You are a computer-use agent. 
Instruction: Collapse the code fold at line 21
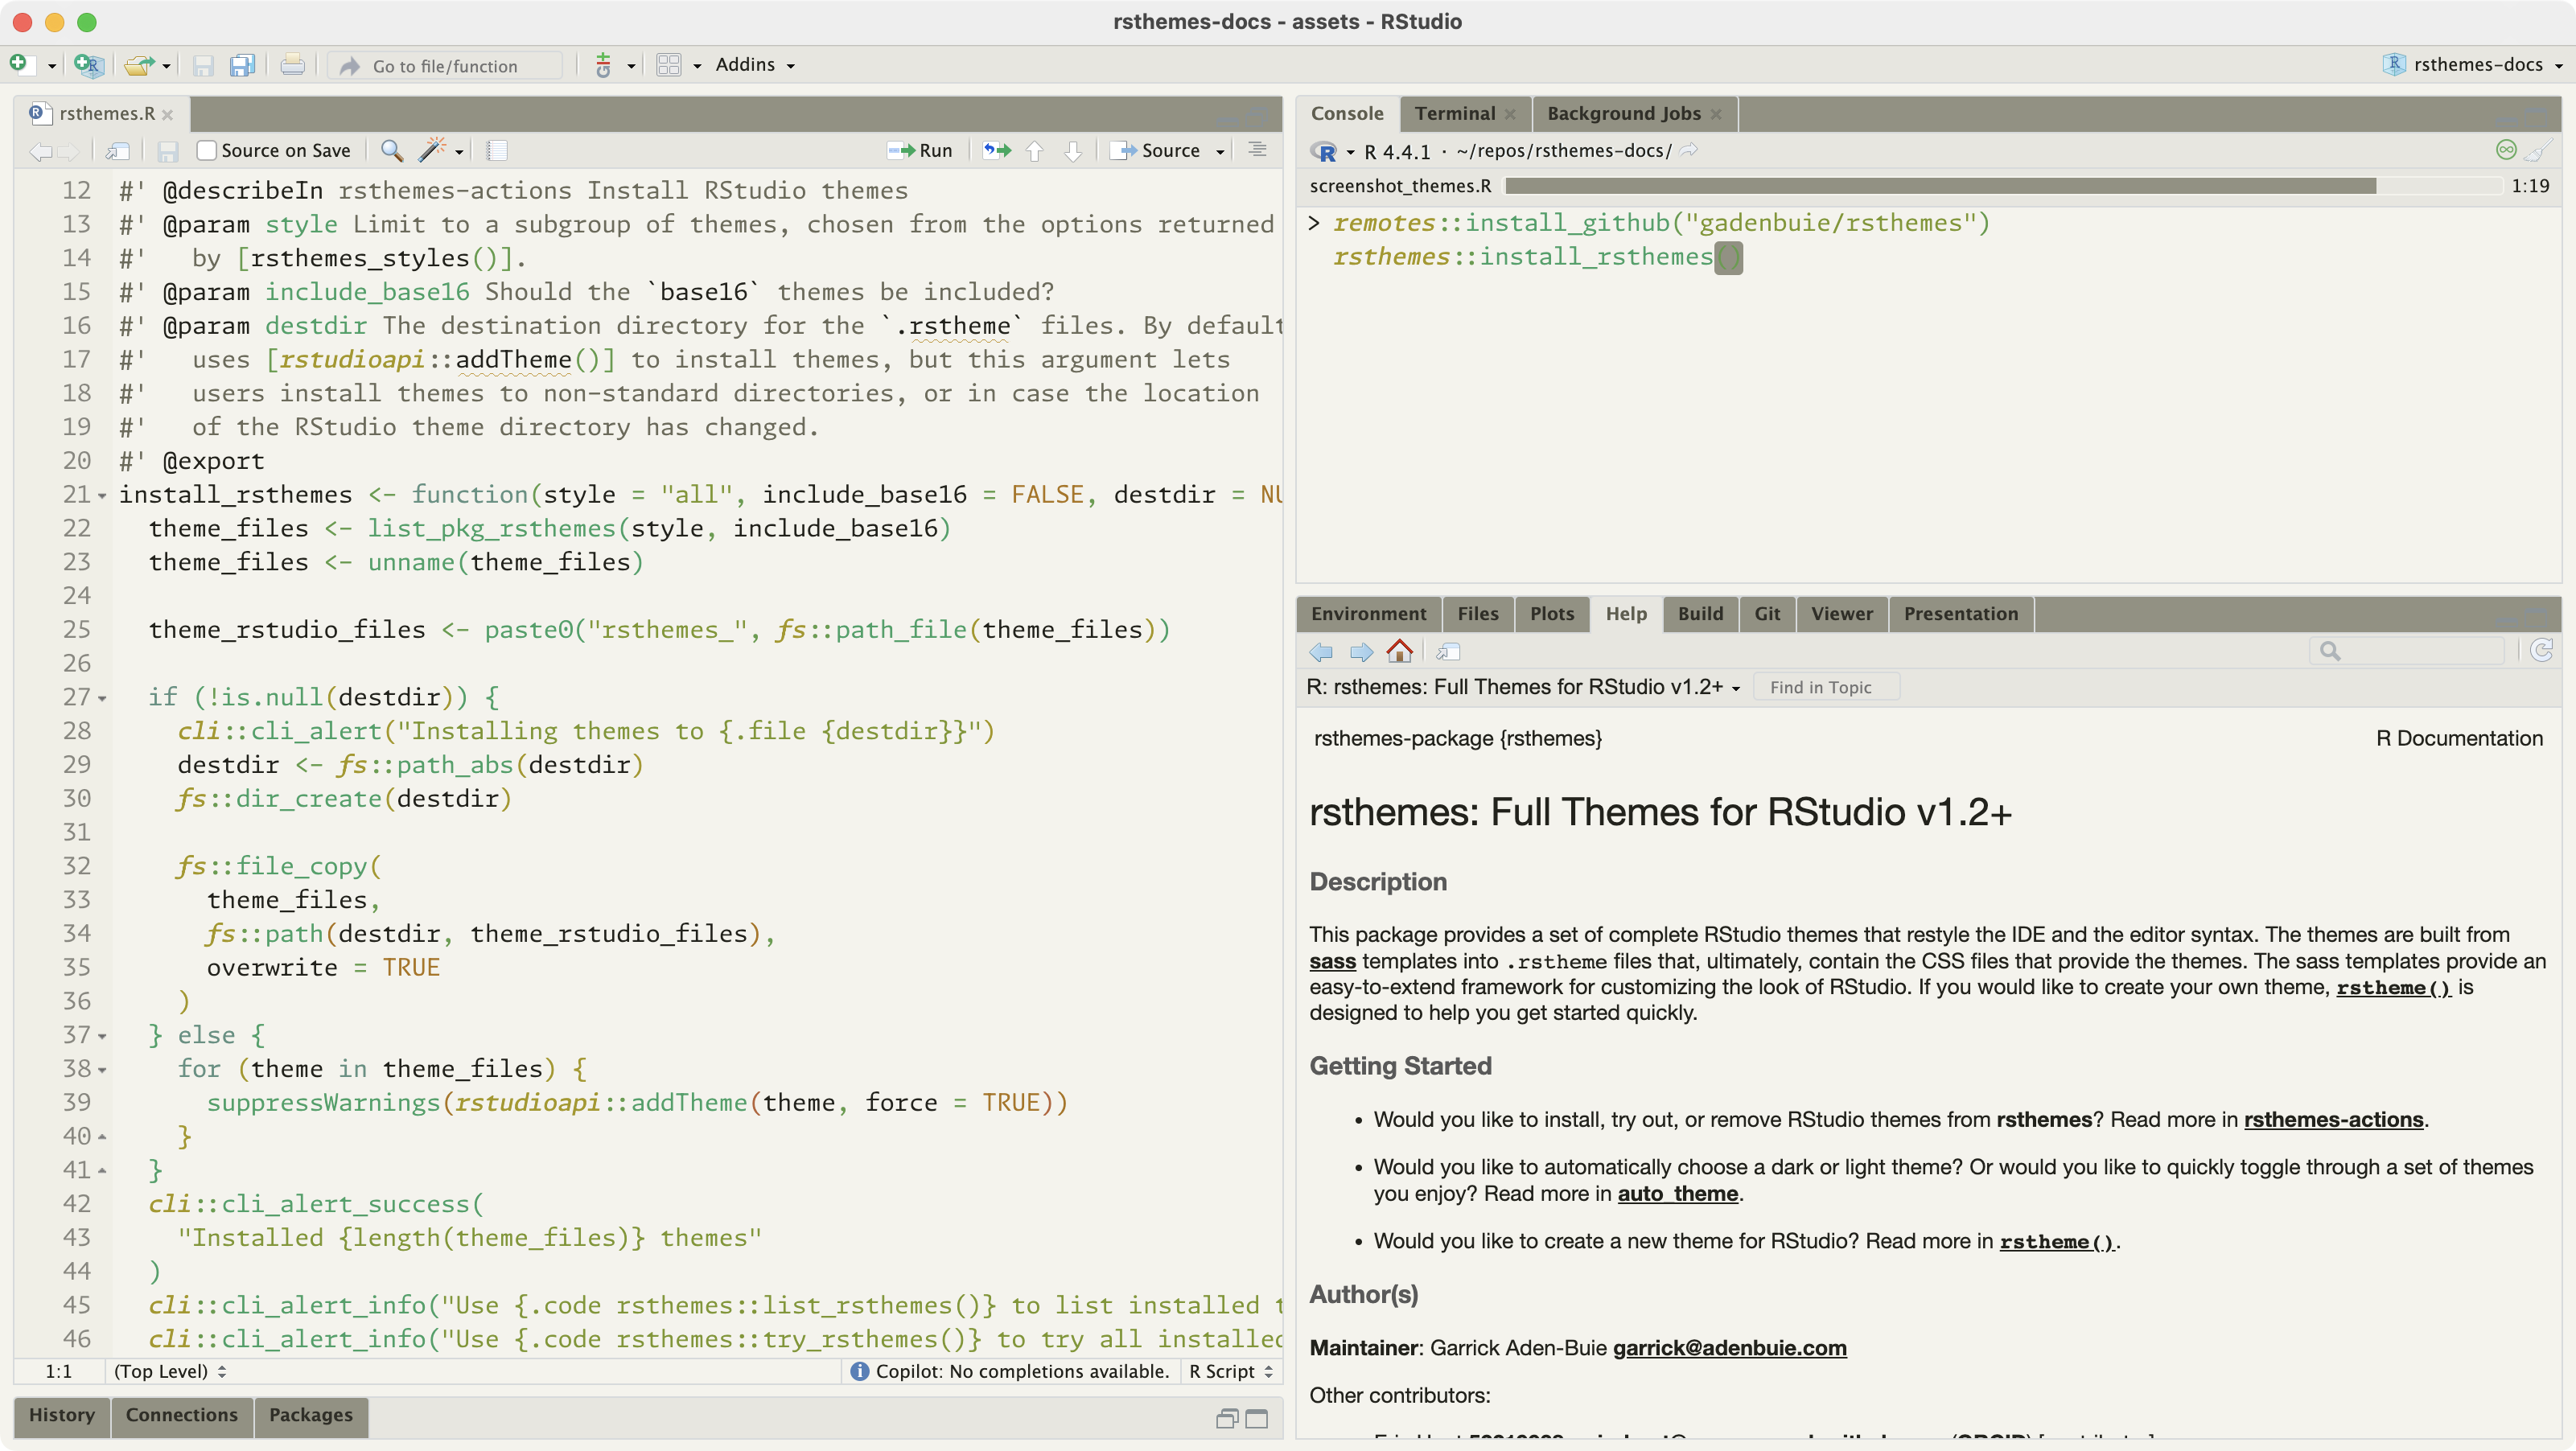(x=102, y=496)
